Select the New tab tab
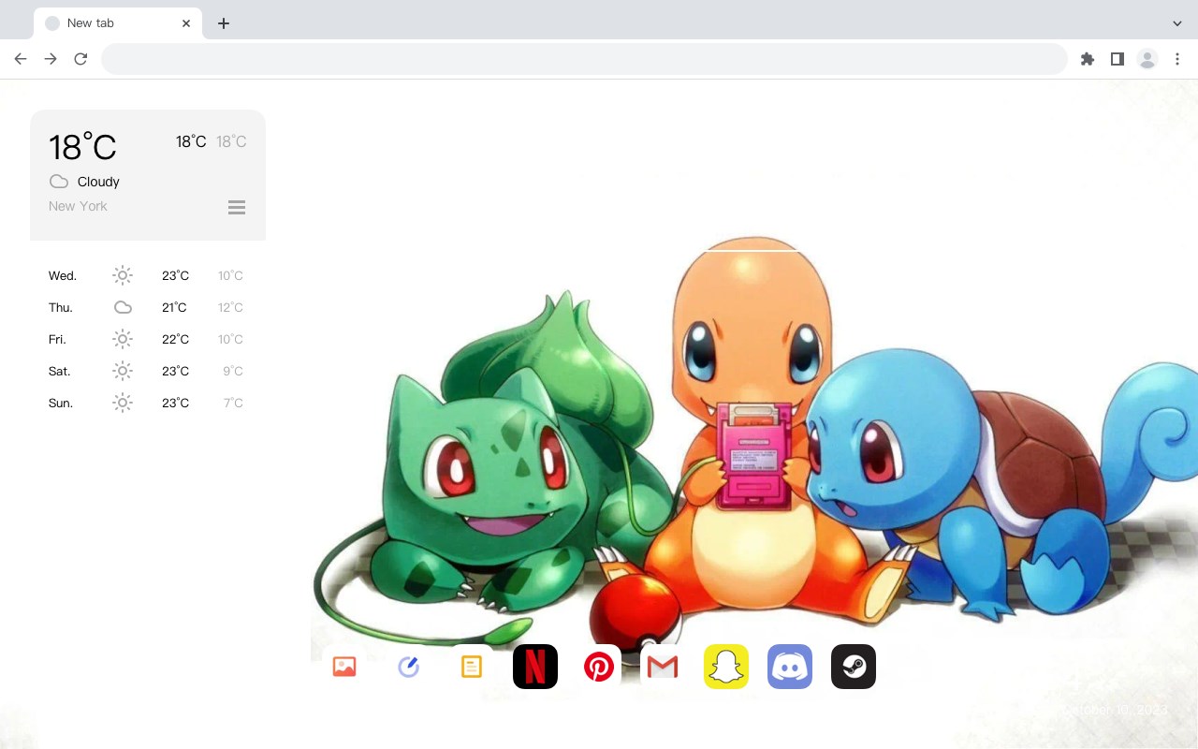 (118, 23)
